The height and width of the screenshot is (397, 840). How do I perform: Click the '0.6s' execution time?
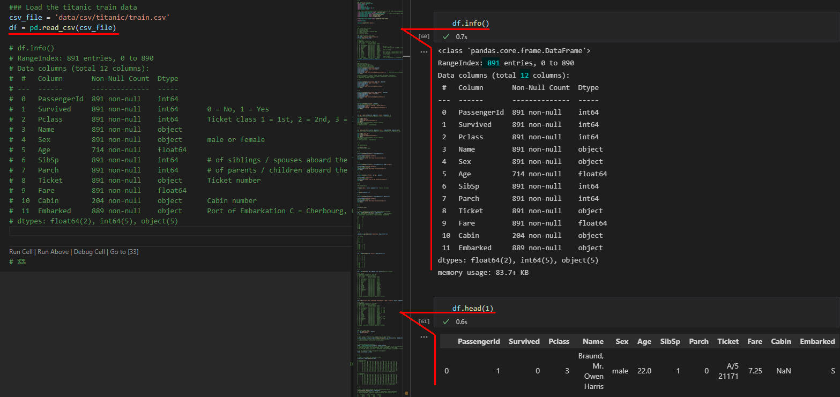462,322
